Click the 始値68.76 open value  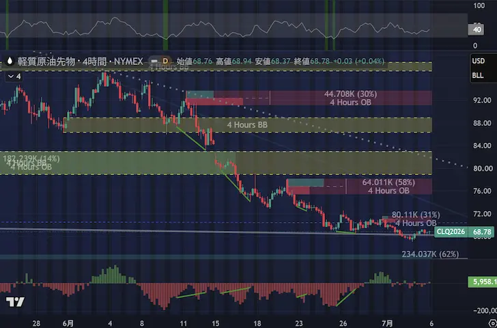[195, 61]
